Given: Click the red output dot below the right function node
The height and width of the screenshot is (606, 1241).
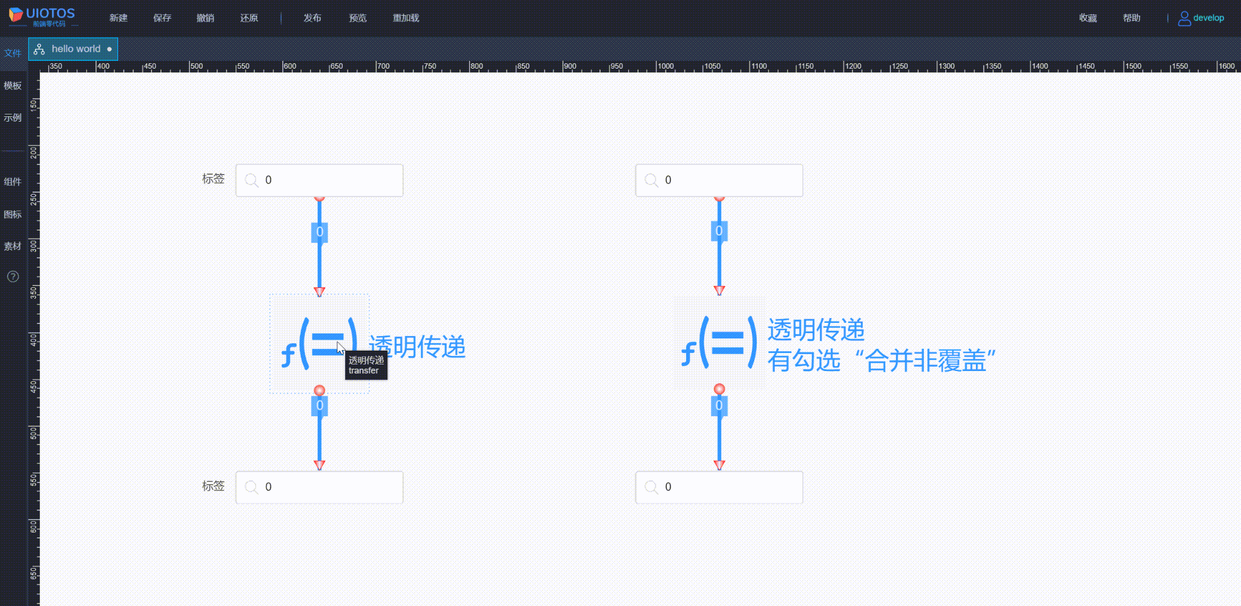Looking at the screenshot, I should pyautogui.click(x=719, y=389).
